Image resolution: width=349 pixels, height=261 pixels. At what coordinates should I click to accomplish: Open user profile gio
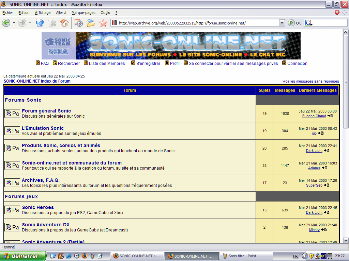point(314,133)
